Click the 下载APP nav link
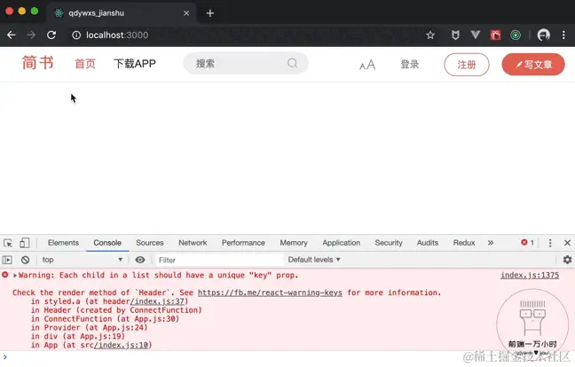 [x=135, y=64]
